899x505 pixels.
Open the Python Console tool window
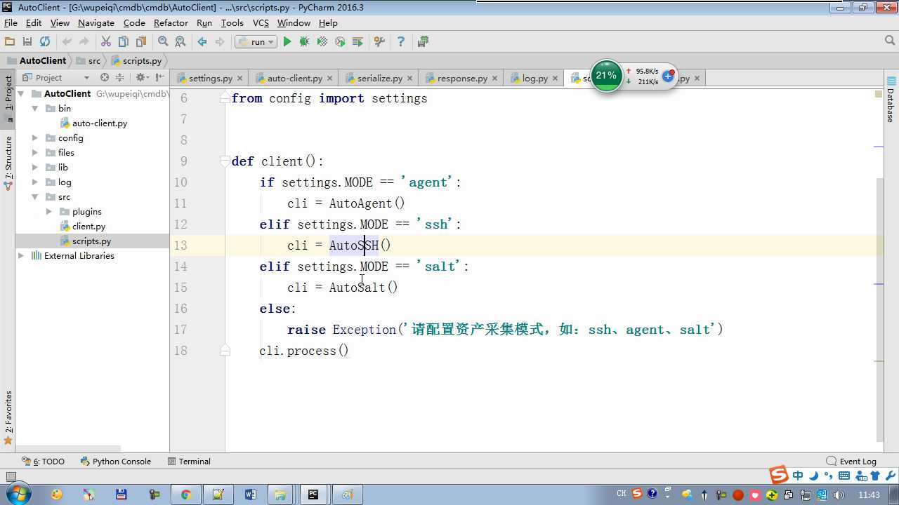pyautogui.click(x=116, y=462)
